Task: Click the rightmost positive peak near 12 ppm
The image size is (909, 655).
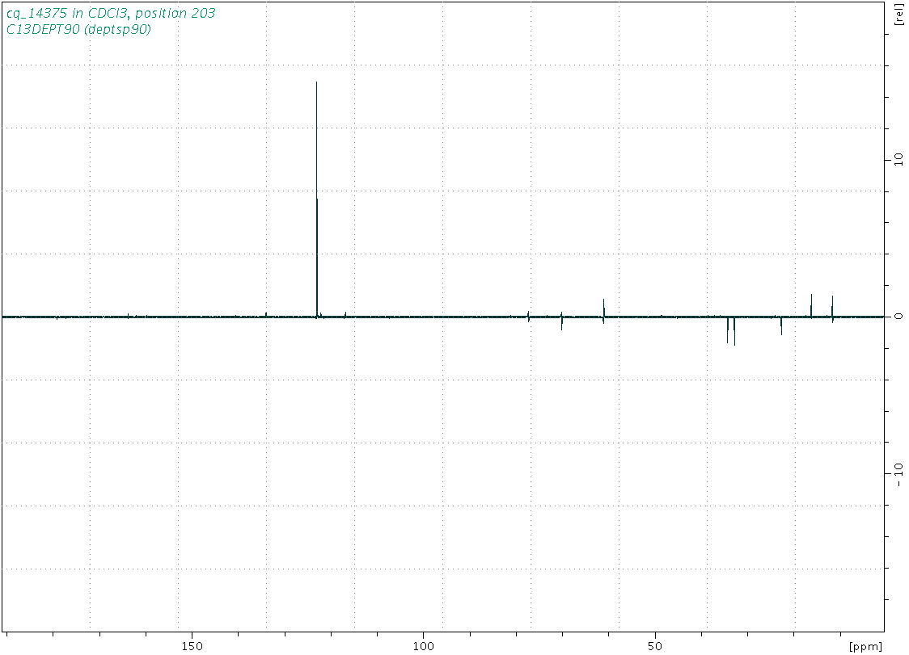Action: pyautogui.click(x=832, y=307)
